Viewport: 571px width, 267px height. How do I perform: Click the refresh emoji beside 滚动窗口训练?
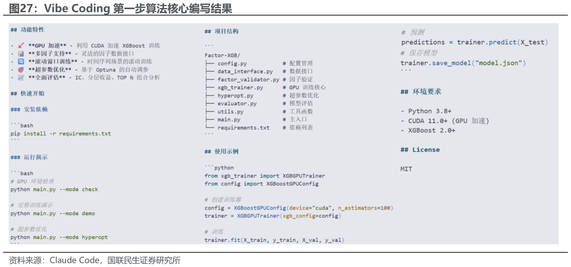pyautogui.click(x=21, y=62)
